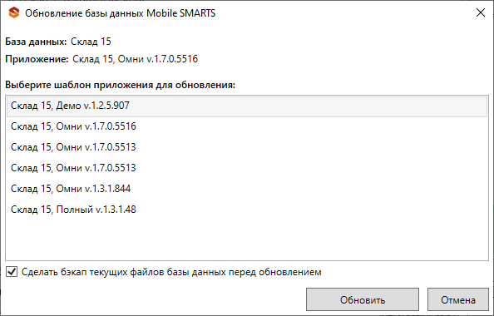
Task: Click the 'Обновление базы данных Mobile SMARTS' title
Action: pos(121,13)
